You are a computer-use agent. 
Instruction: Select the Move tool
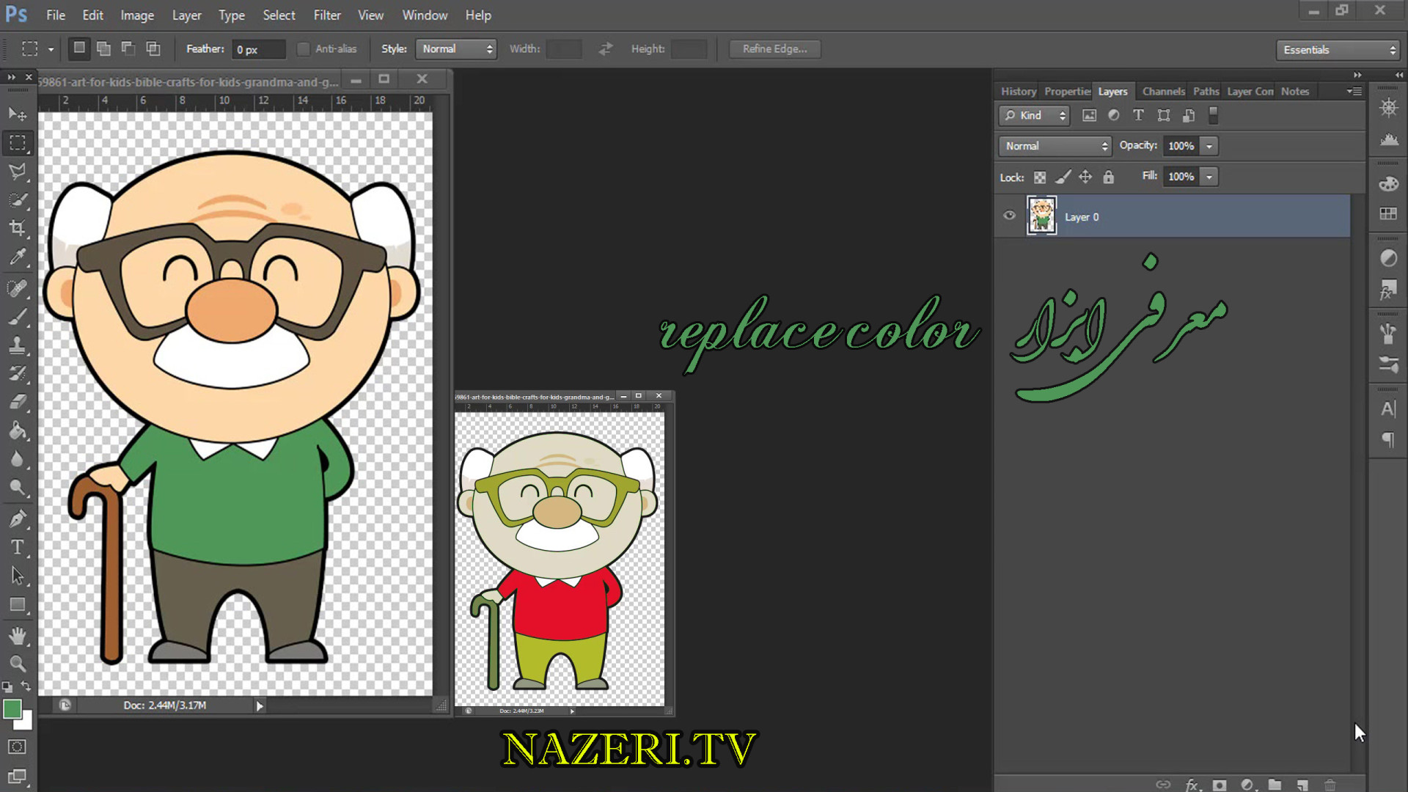[x=18, y=114]
